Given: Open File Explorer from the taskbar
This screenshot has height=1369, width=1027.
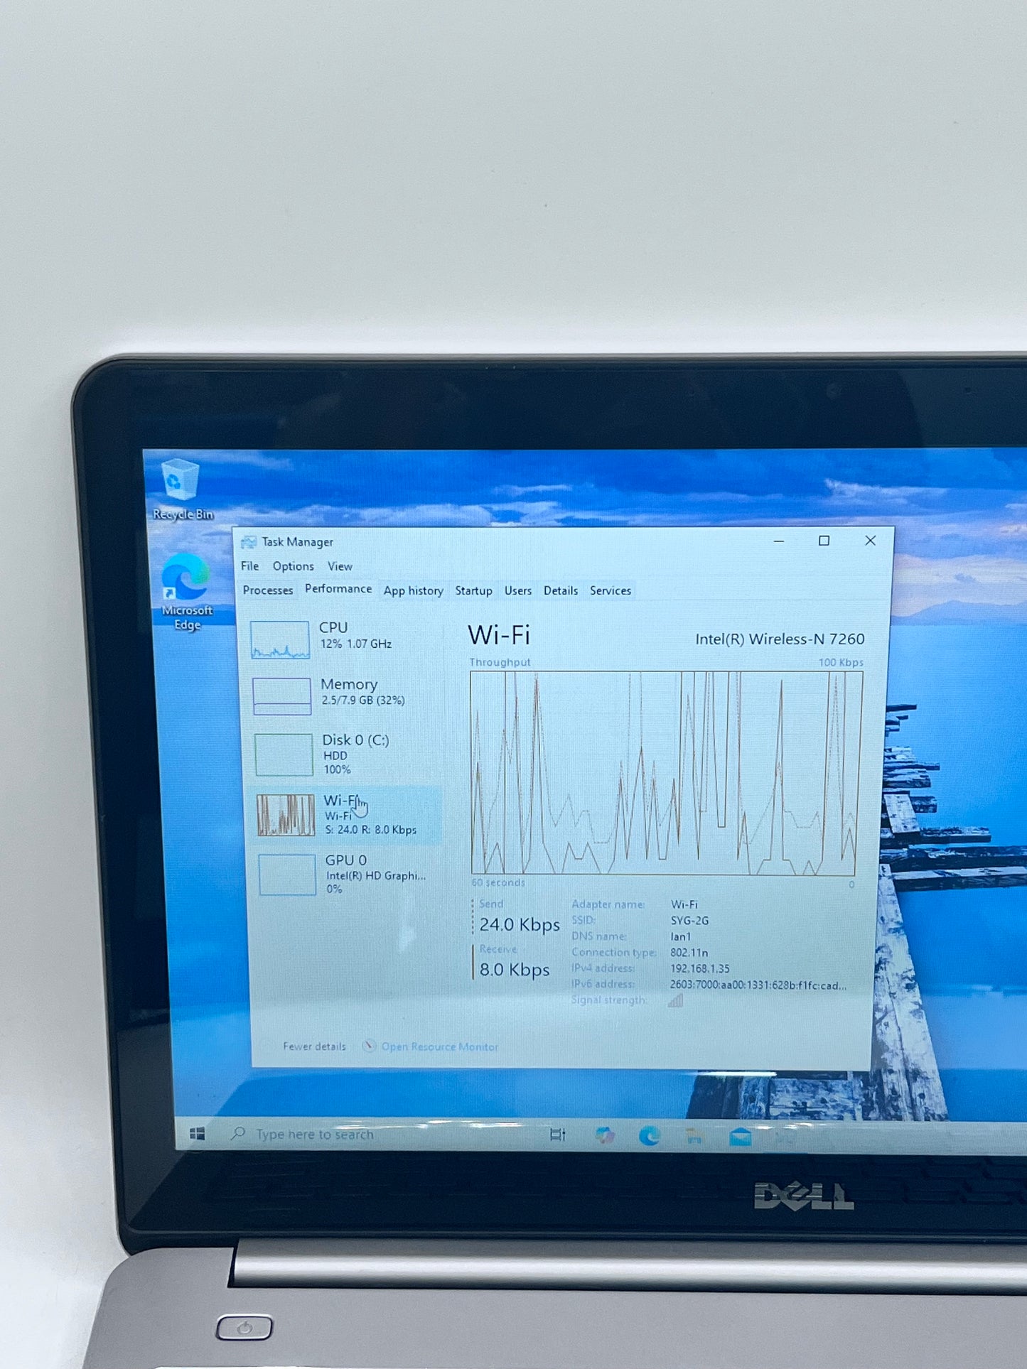Looking at the screenshot, I should [x=694, y=1137].
